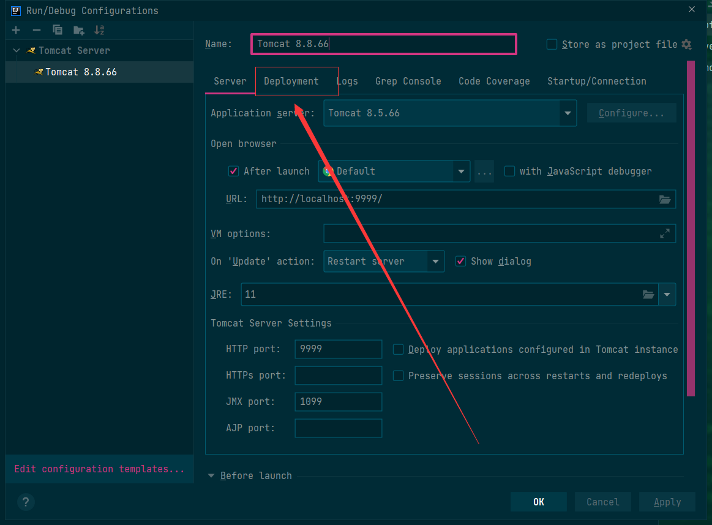Open Edit configuration templates link
The width and height of the screenshot is (712, 525).
99,469
